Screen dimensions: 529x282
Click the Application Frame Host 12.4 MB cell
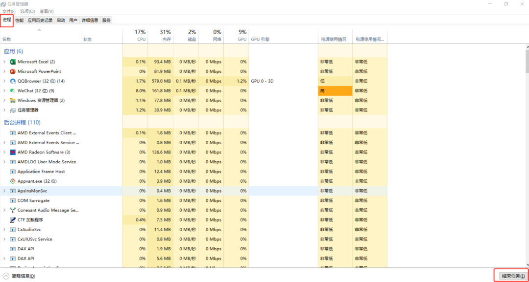160,172
